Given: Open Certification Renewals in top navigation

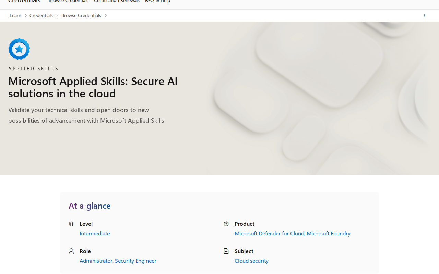Looking at the screenshot, I should (117, 1).
